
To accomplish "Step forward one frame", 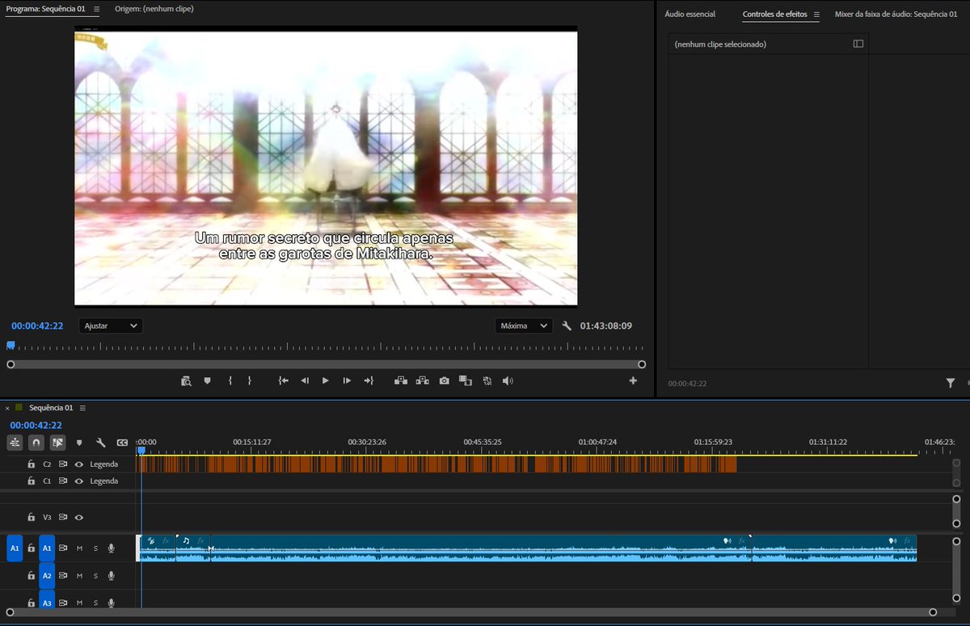I will (x=347, y=380).
